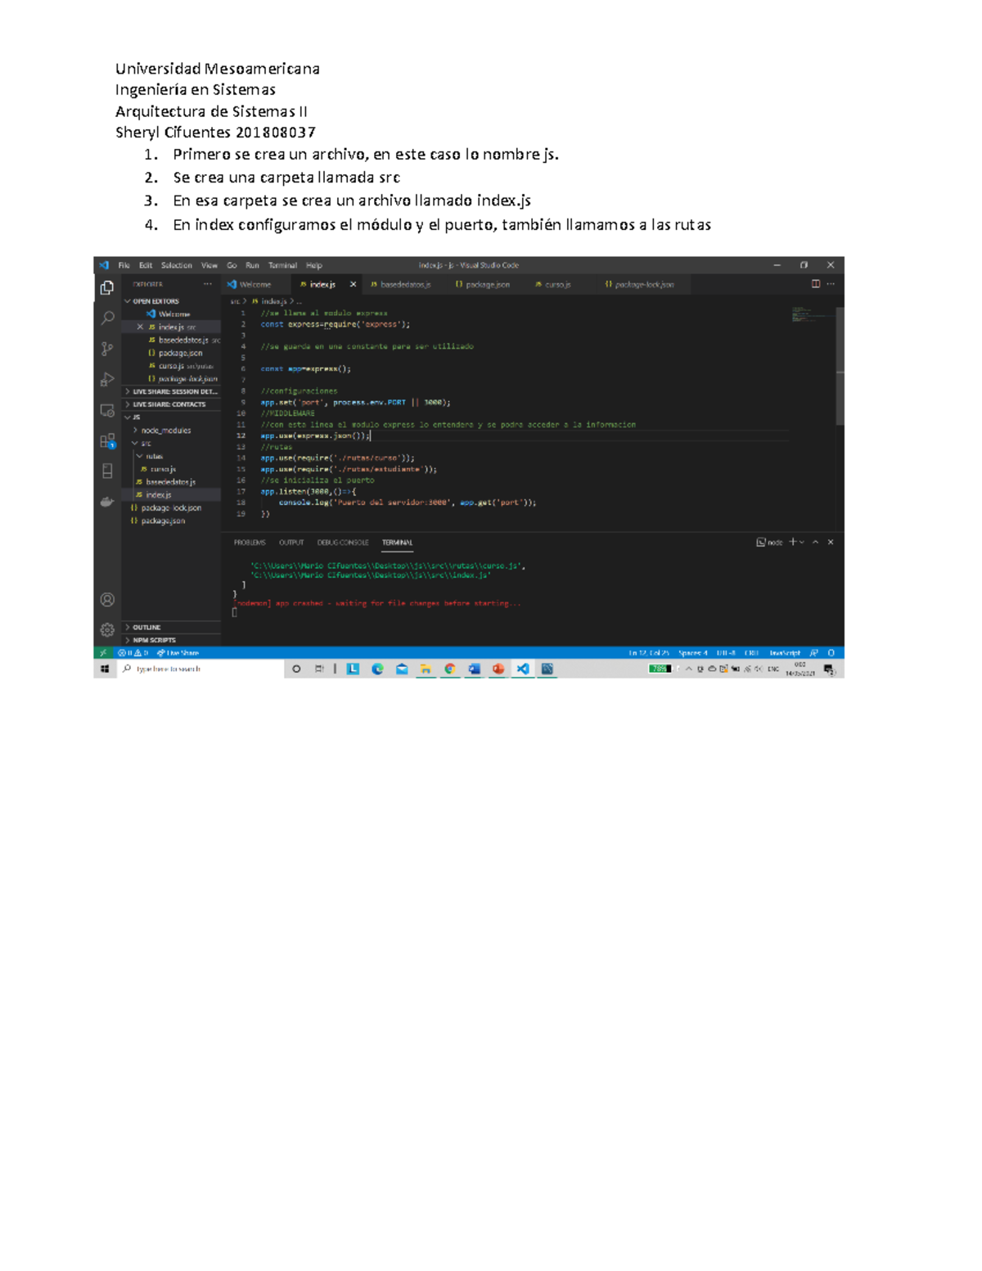Expand the node_modules folder
This screenshot has height=1271, width=982.
click(x=166, y=430)
